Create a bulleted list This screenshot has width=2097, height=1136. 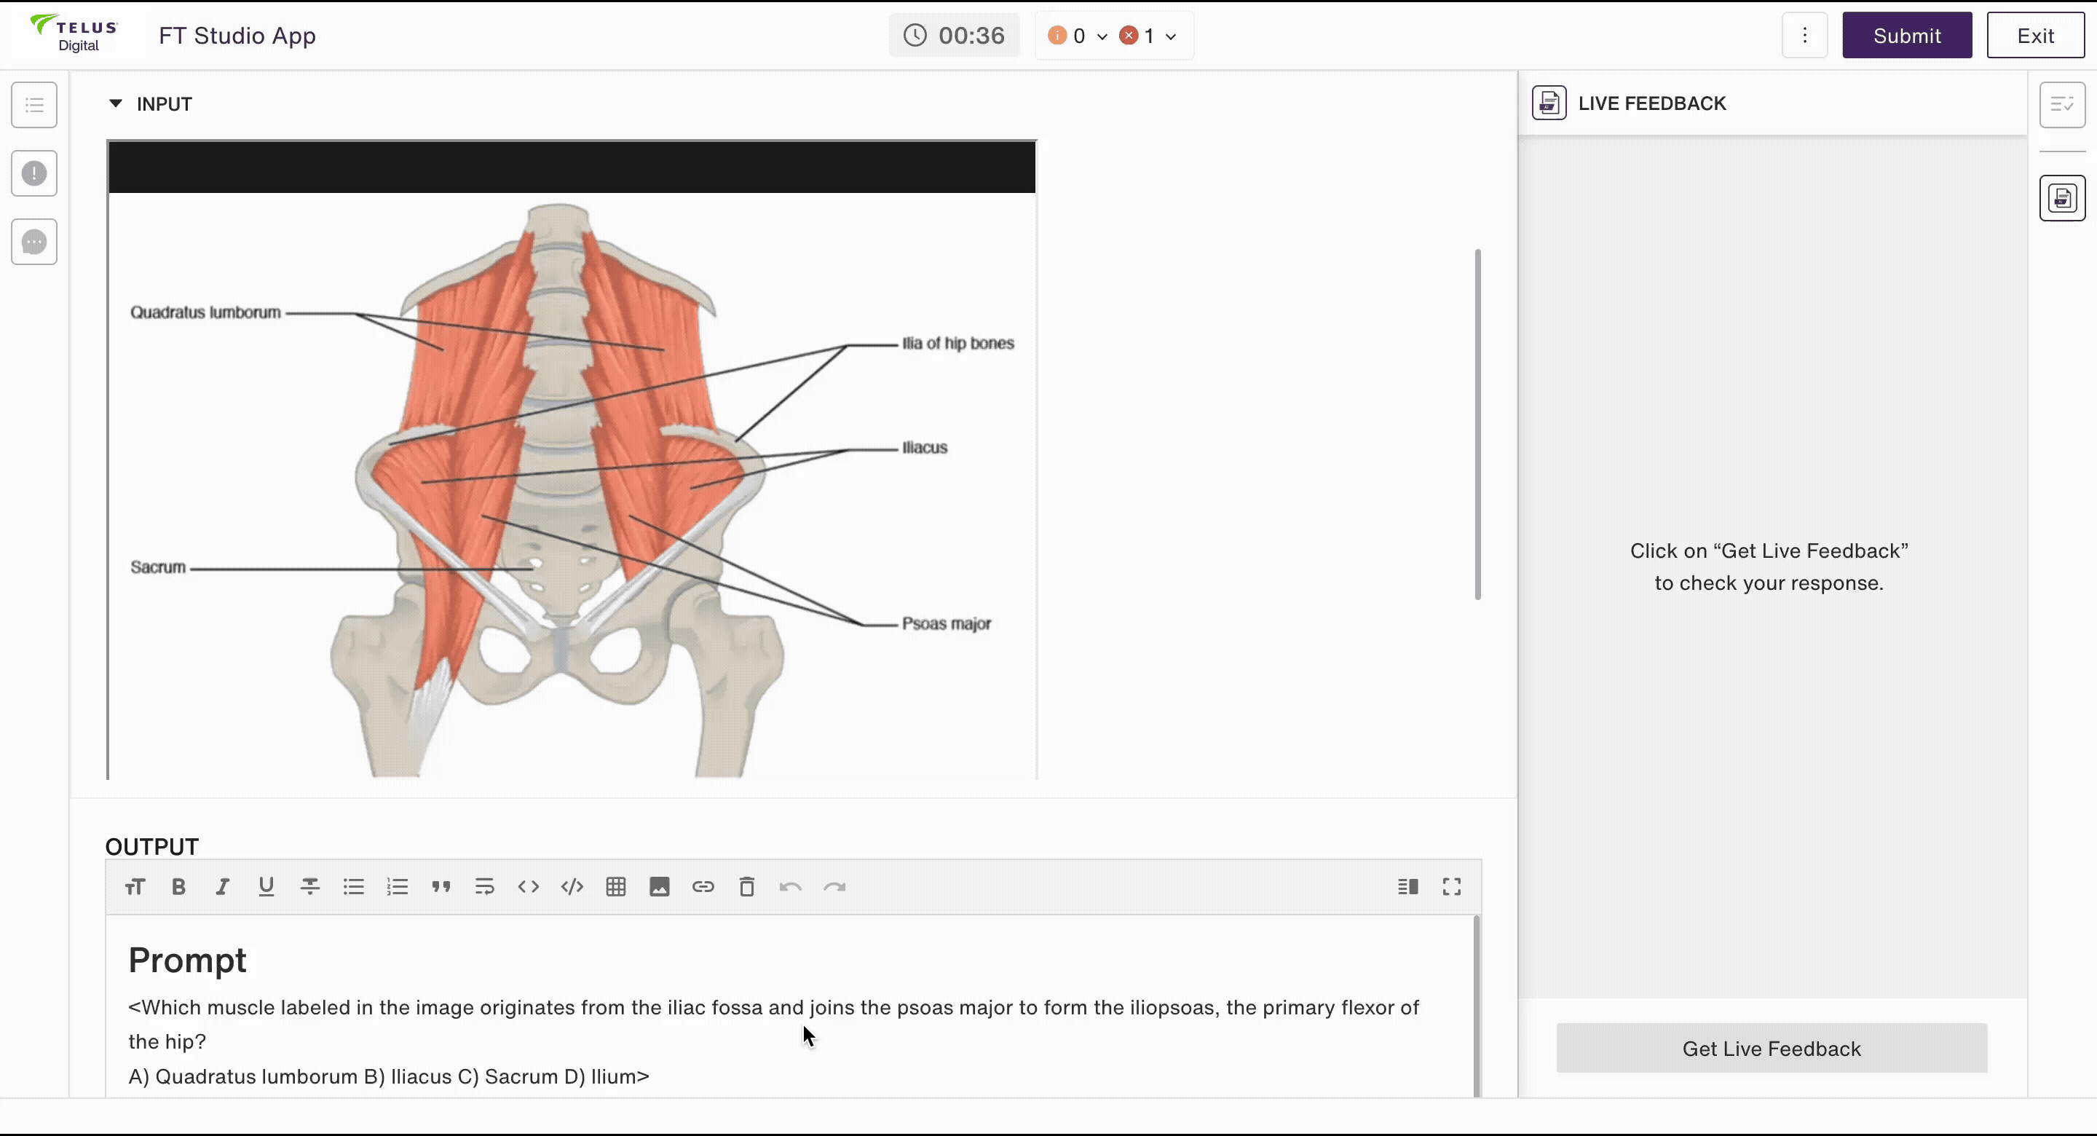point(353,887)
